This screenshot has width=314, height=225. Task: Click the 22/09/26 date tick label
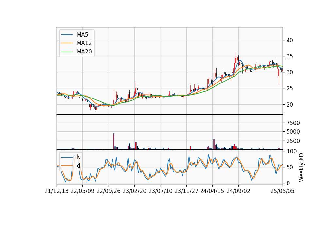point(109,191)
